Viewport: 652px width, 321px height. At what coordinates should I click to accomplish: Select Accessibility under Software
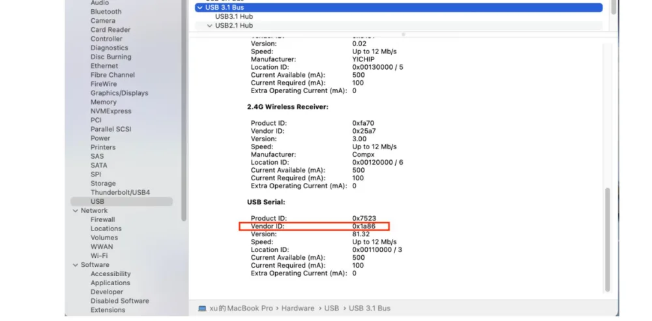111,274
